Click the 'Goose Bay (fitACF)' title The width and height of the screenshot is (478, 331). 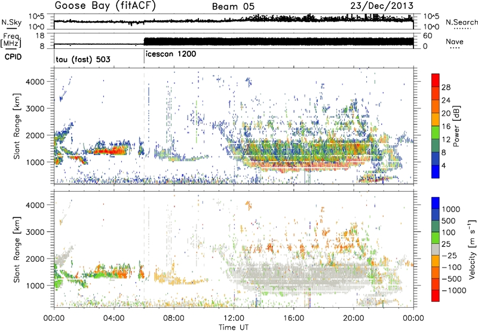coord(105,6)
